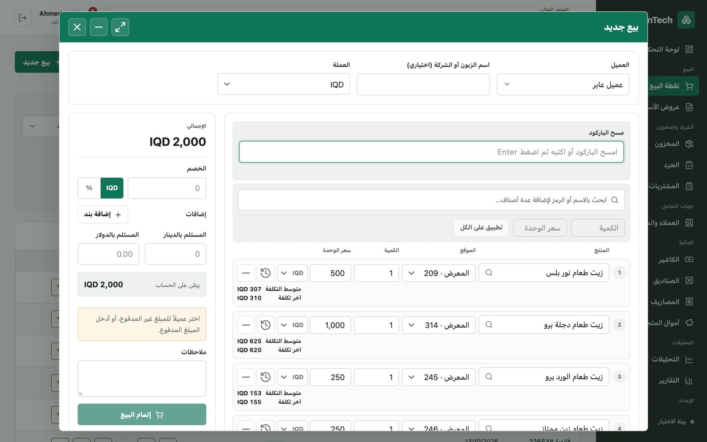Open row 3 IQD currency dropdown
Image resolution: width=707 pixels, height=442 pixels.
292,377
